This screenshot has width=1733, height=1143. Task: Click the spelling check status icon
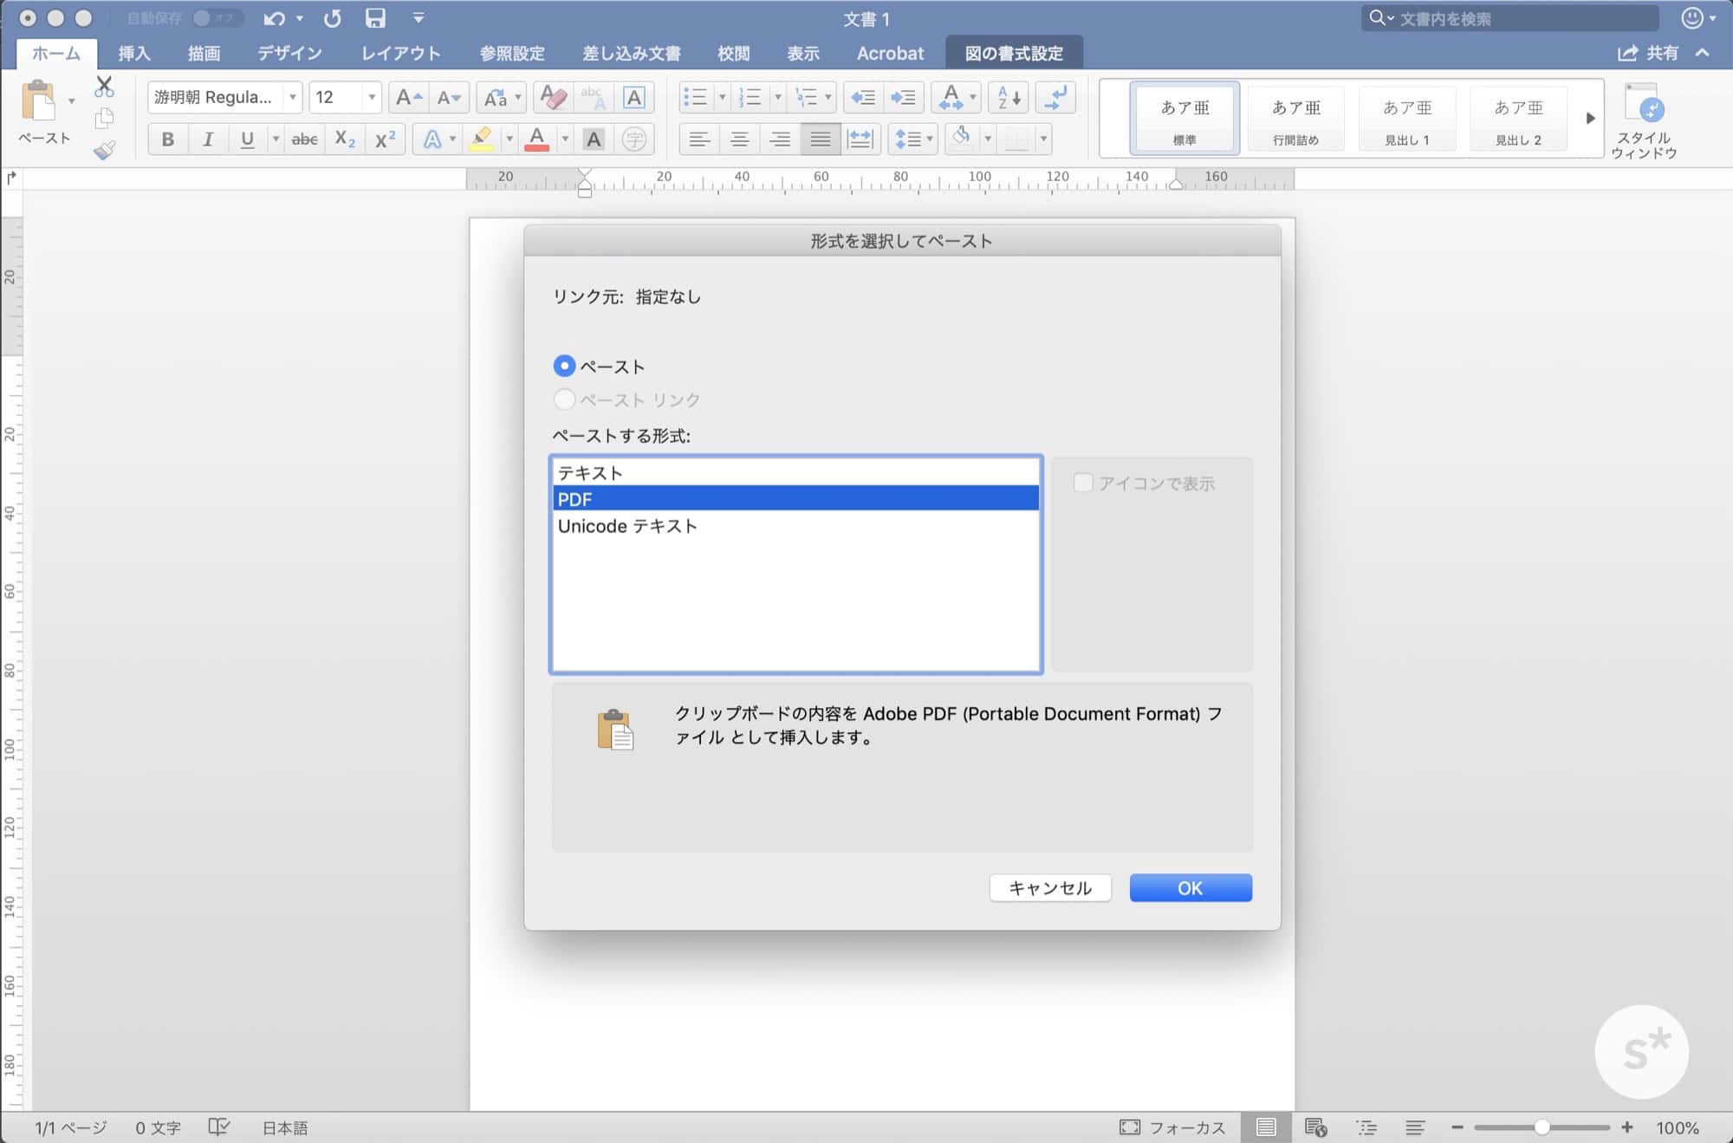[218, 1127]
